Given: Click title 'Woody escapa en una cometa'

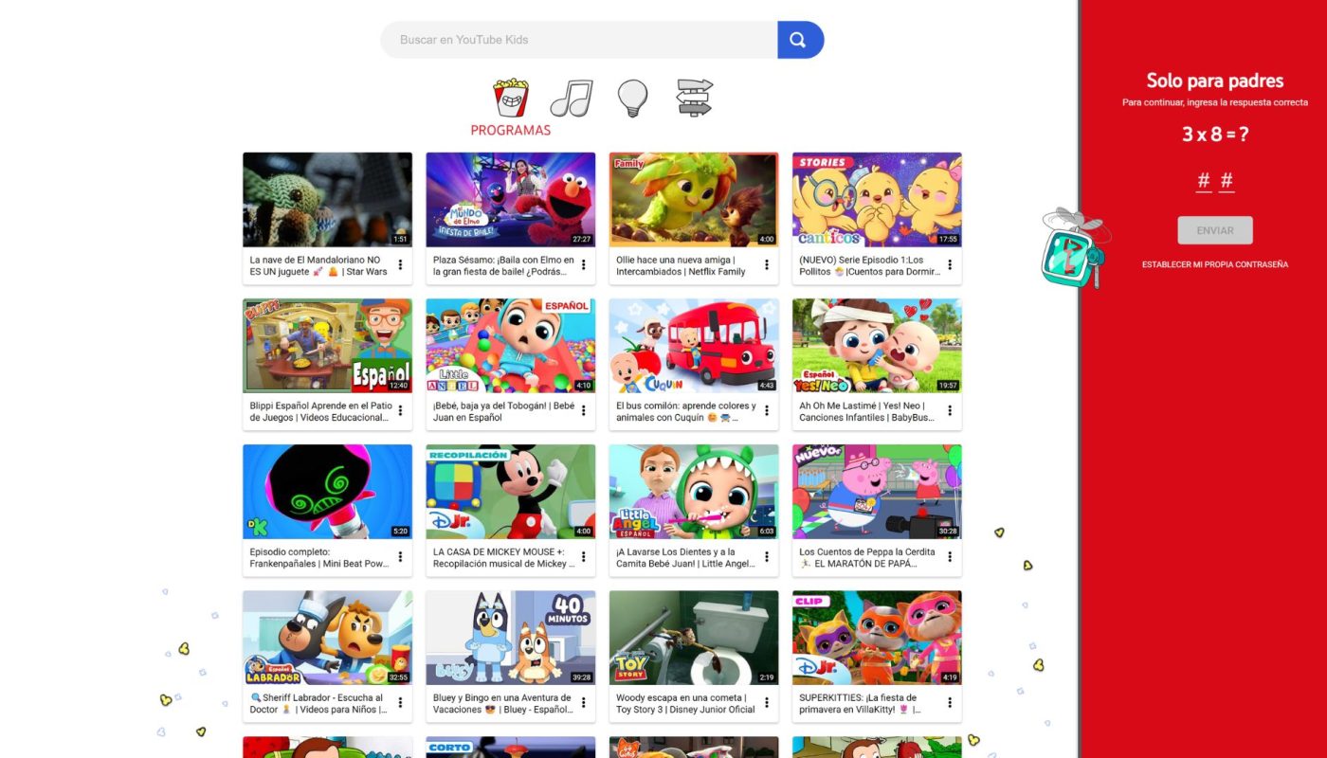Looking at the screenshot, I should click(685, 703).
